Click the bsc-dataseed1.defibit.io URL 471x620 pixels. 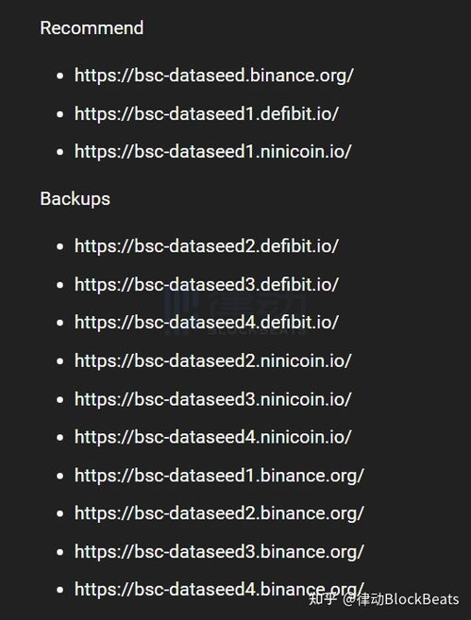(207, 114)
